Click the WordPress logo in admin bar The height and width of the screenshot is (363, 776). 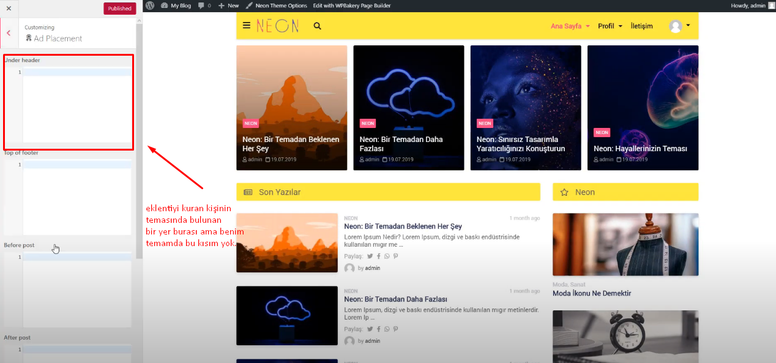[150, 6]
